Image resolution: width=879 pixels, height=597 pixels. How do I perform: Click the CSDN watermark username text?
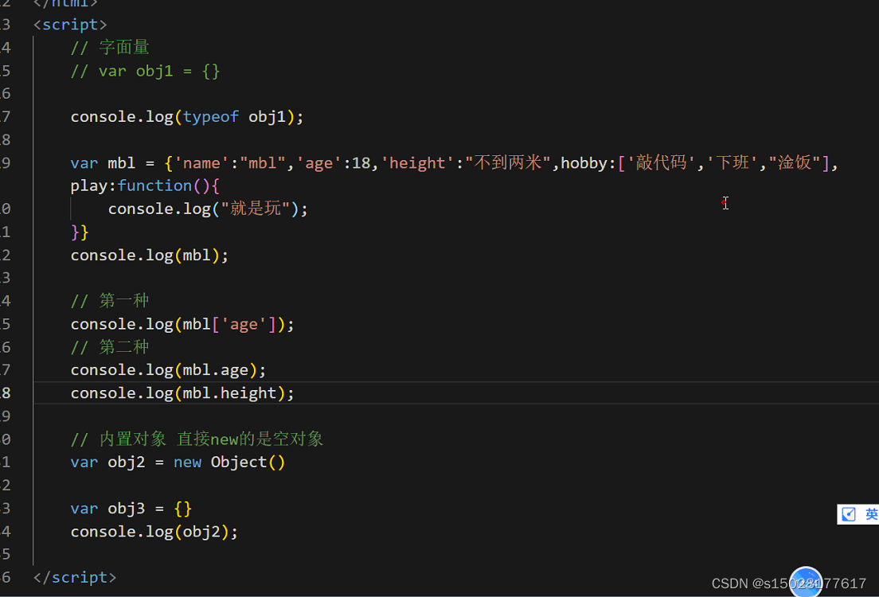(x=748, y=583)
